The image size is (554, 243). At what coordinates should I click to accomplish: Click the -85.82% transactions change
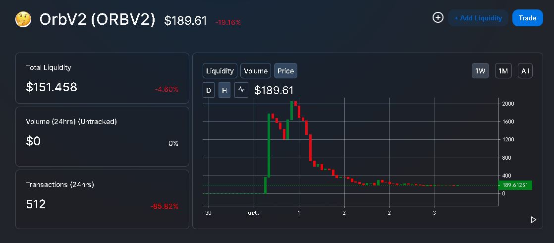tap(165, 206)
